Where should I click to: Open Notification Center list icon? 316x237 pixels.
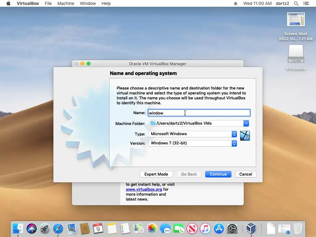(x=306, y=3)
